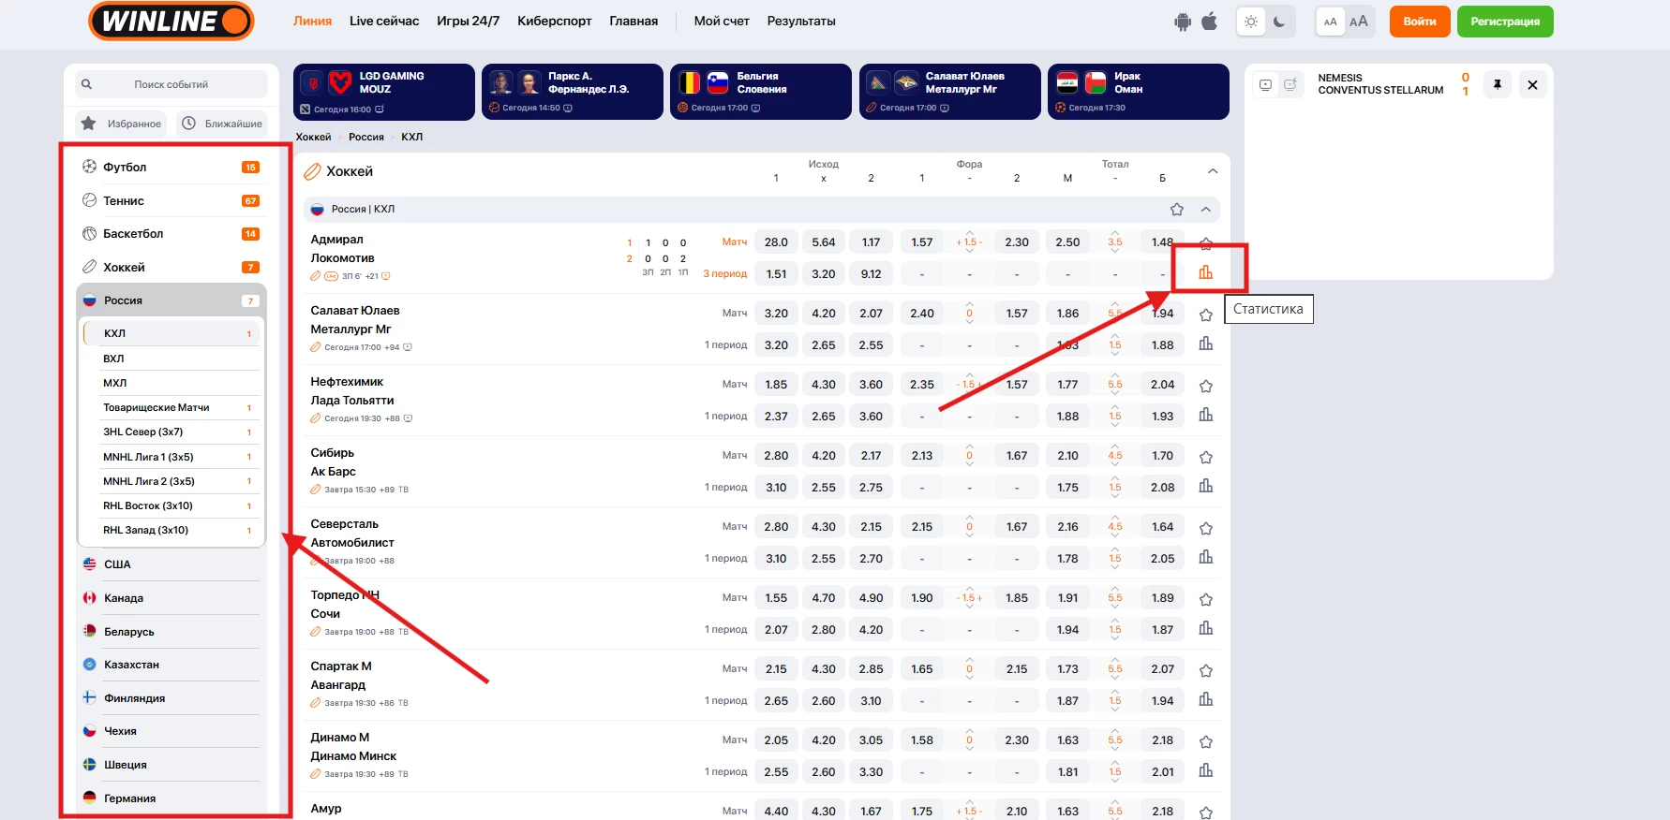Open Главная from the top menu

[634, 21]
